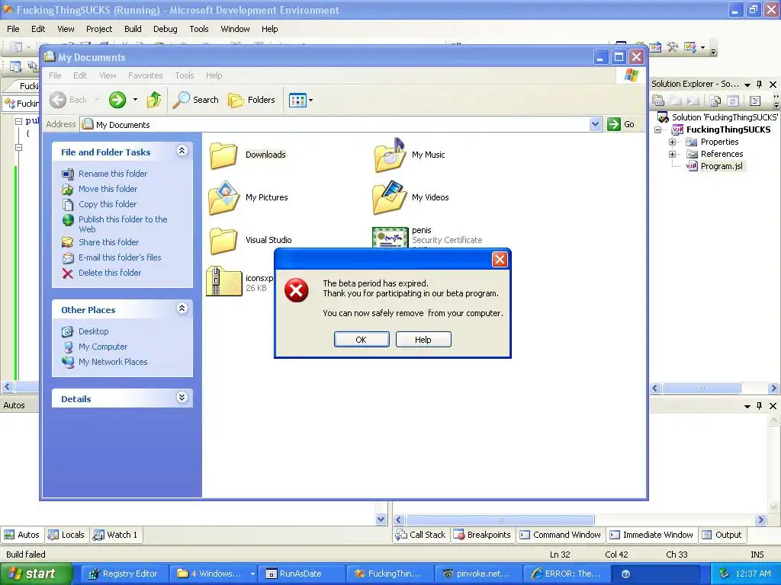
Task: Switch to the Command Window tab
Action: click(561, 535)
